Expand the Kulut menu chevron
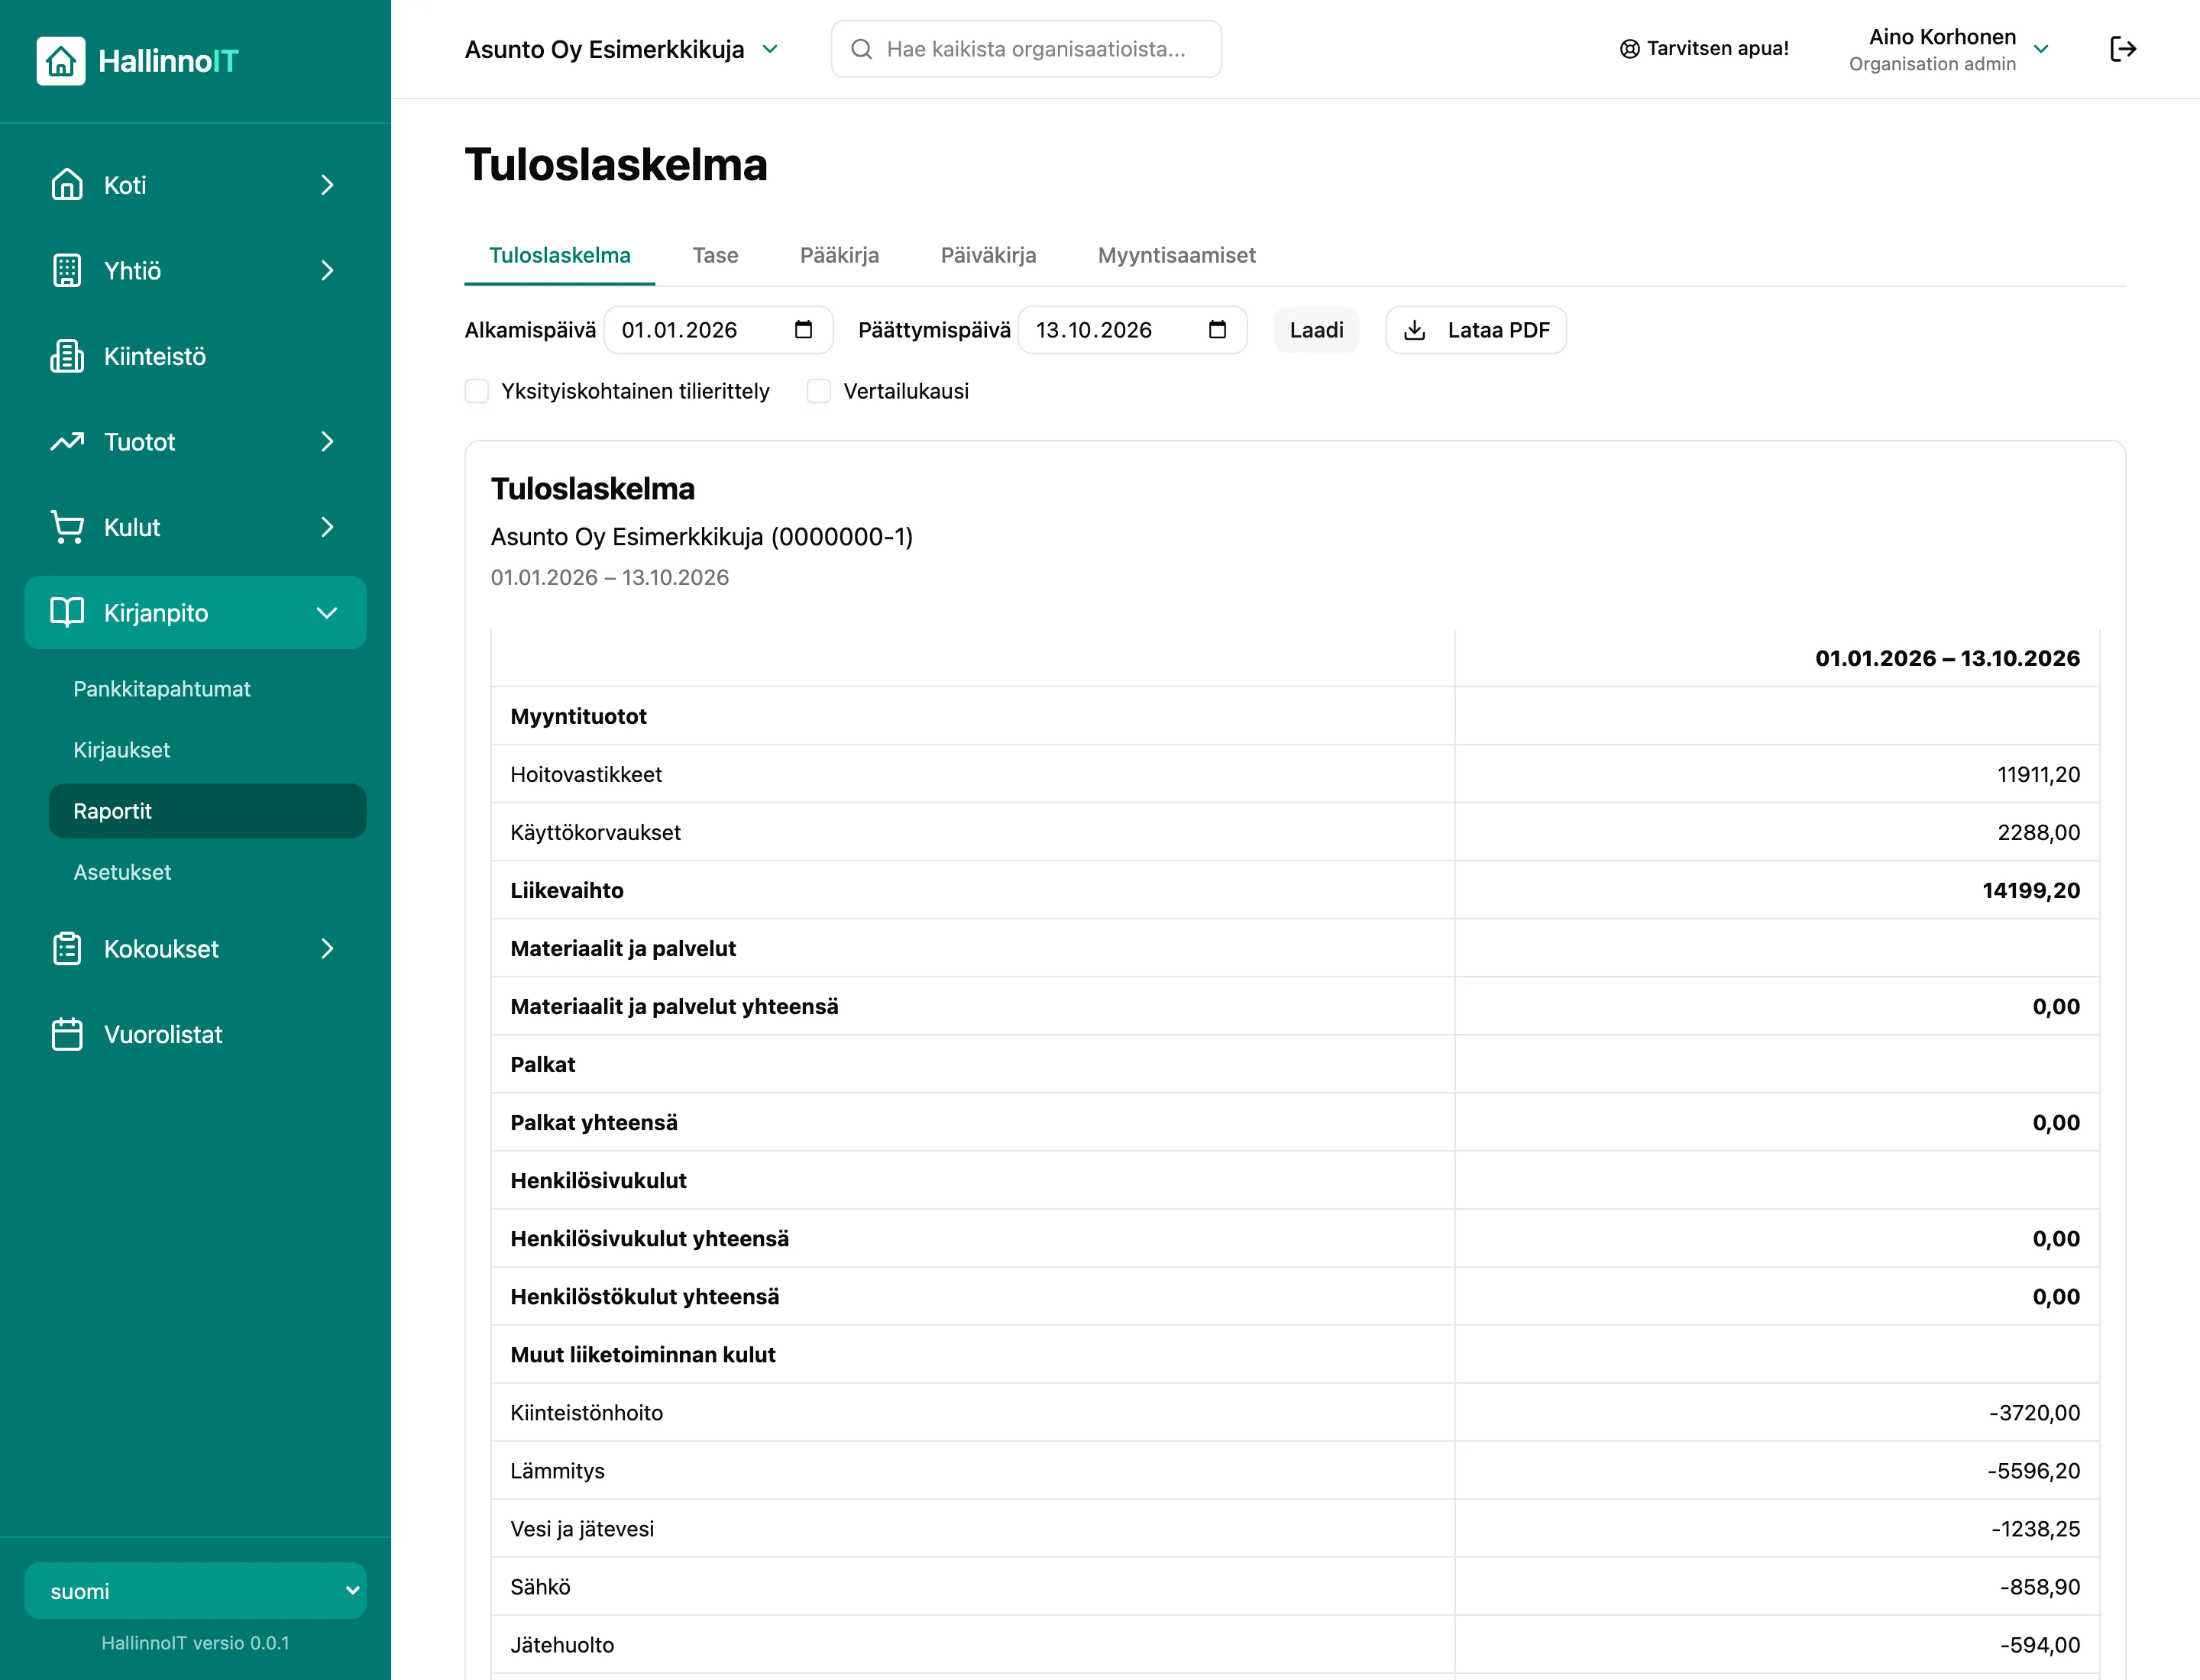The image size is (2200, 1680). point(327,527)
